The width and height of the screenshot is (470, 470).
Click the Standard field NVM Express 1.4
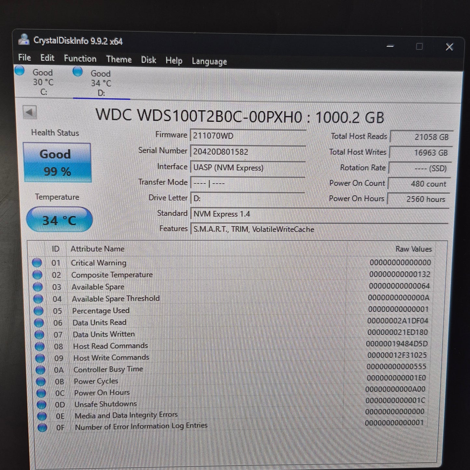coord(320,214)
